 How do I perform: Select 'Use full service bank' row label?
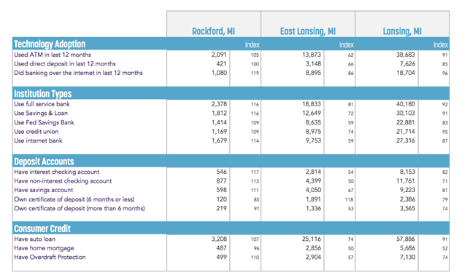pos(42,104)
